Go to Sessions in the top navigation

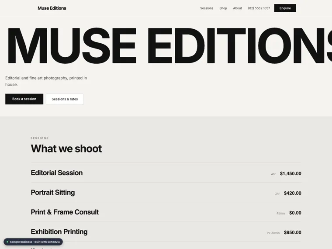click(207, 8)
